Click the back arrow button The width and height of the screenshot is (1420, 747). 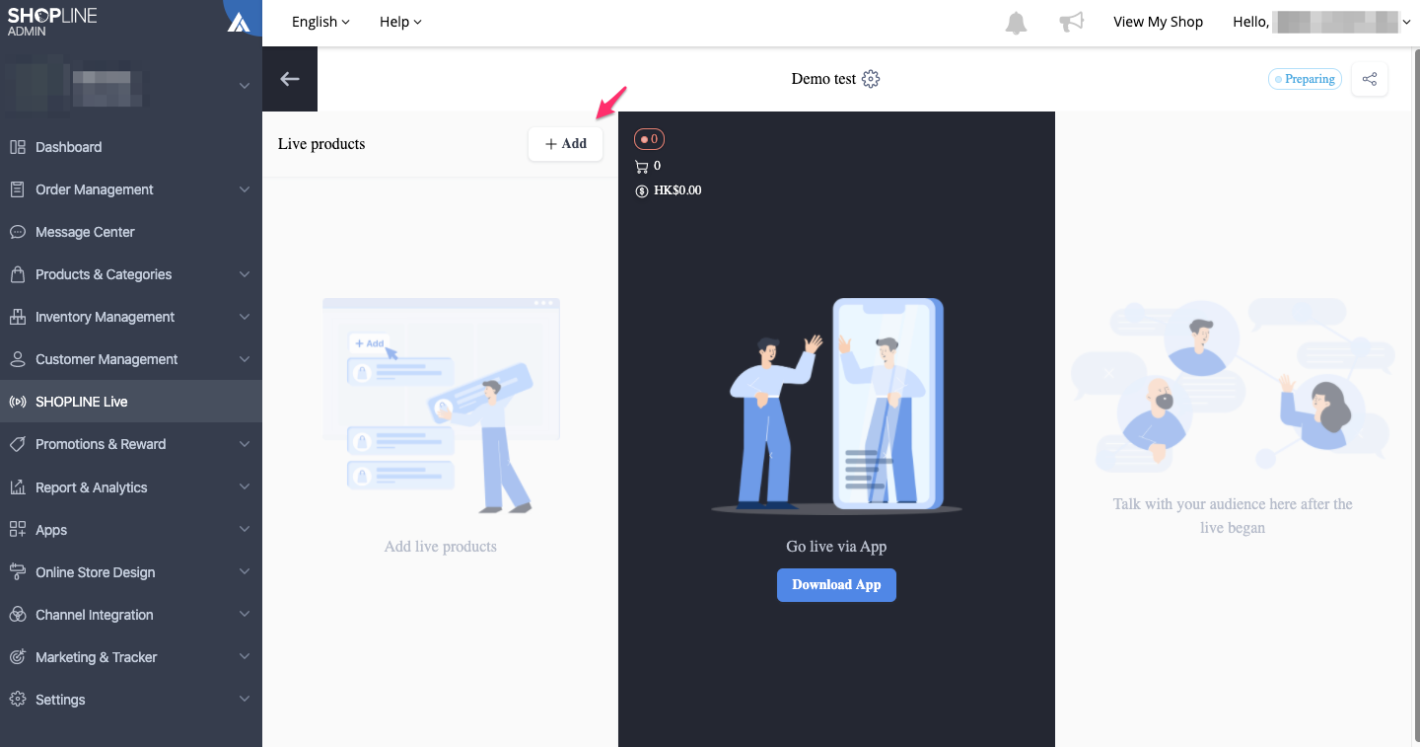pyautogui.click(x=290, y=79)
